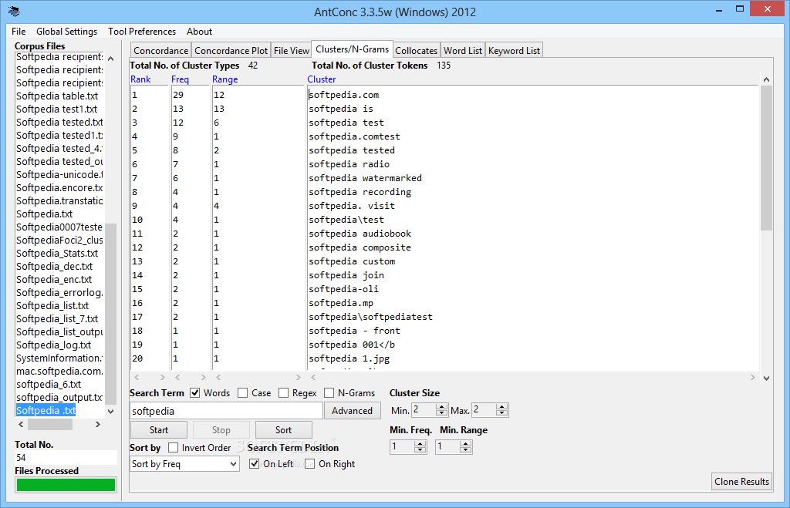Enable the On Right checkbox
Viewport: 790px width, 508px height.
pyautogui.click(x=310, y=464)
